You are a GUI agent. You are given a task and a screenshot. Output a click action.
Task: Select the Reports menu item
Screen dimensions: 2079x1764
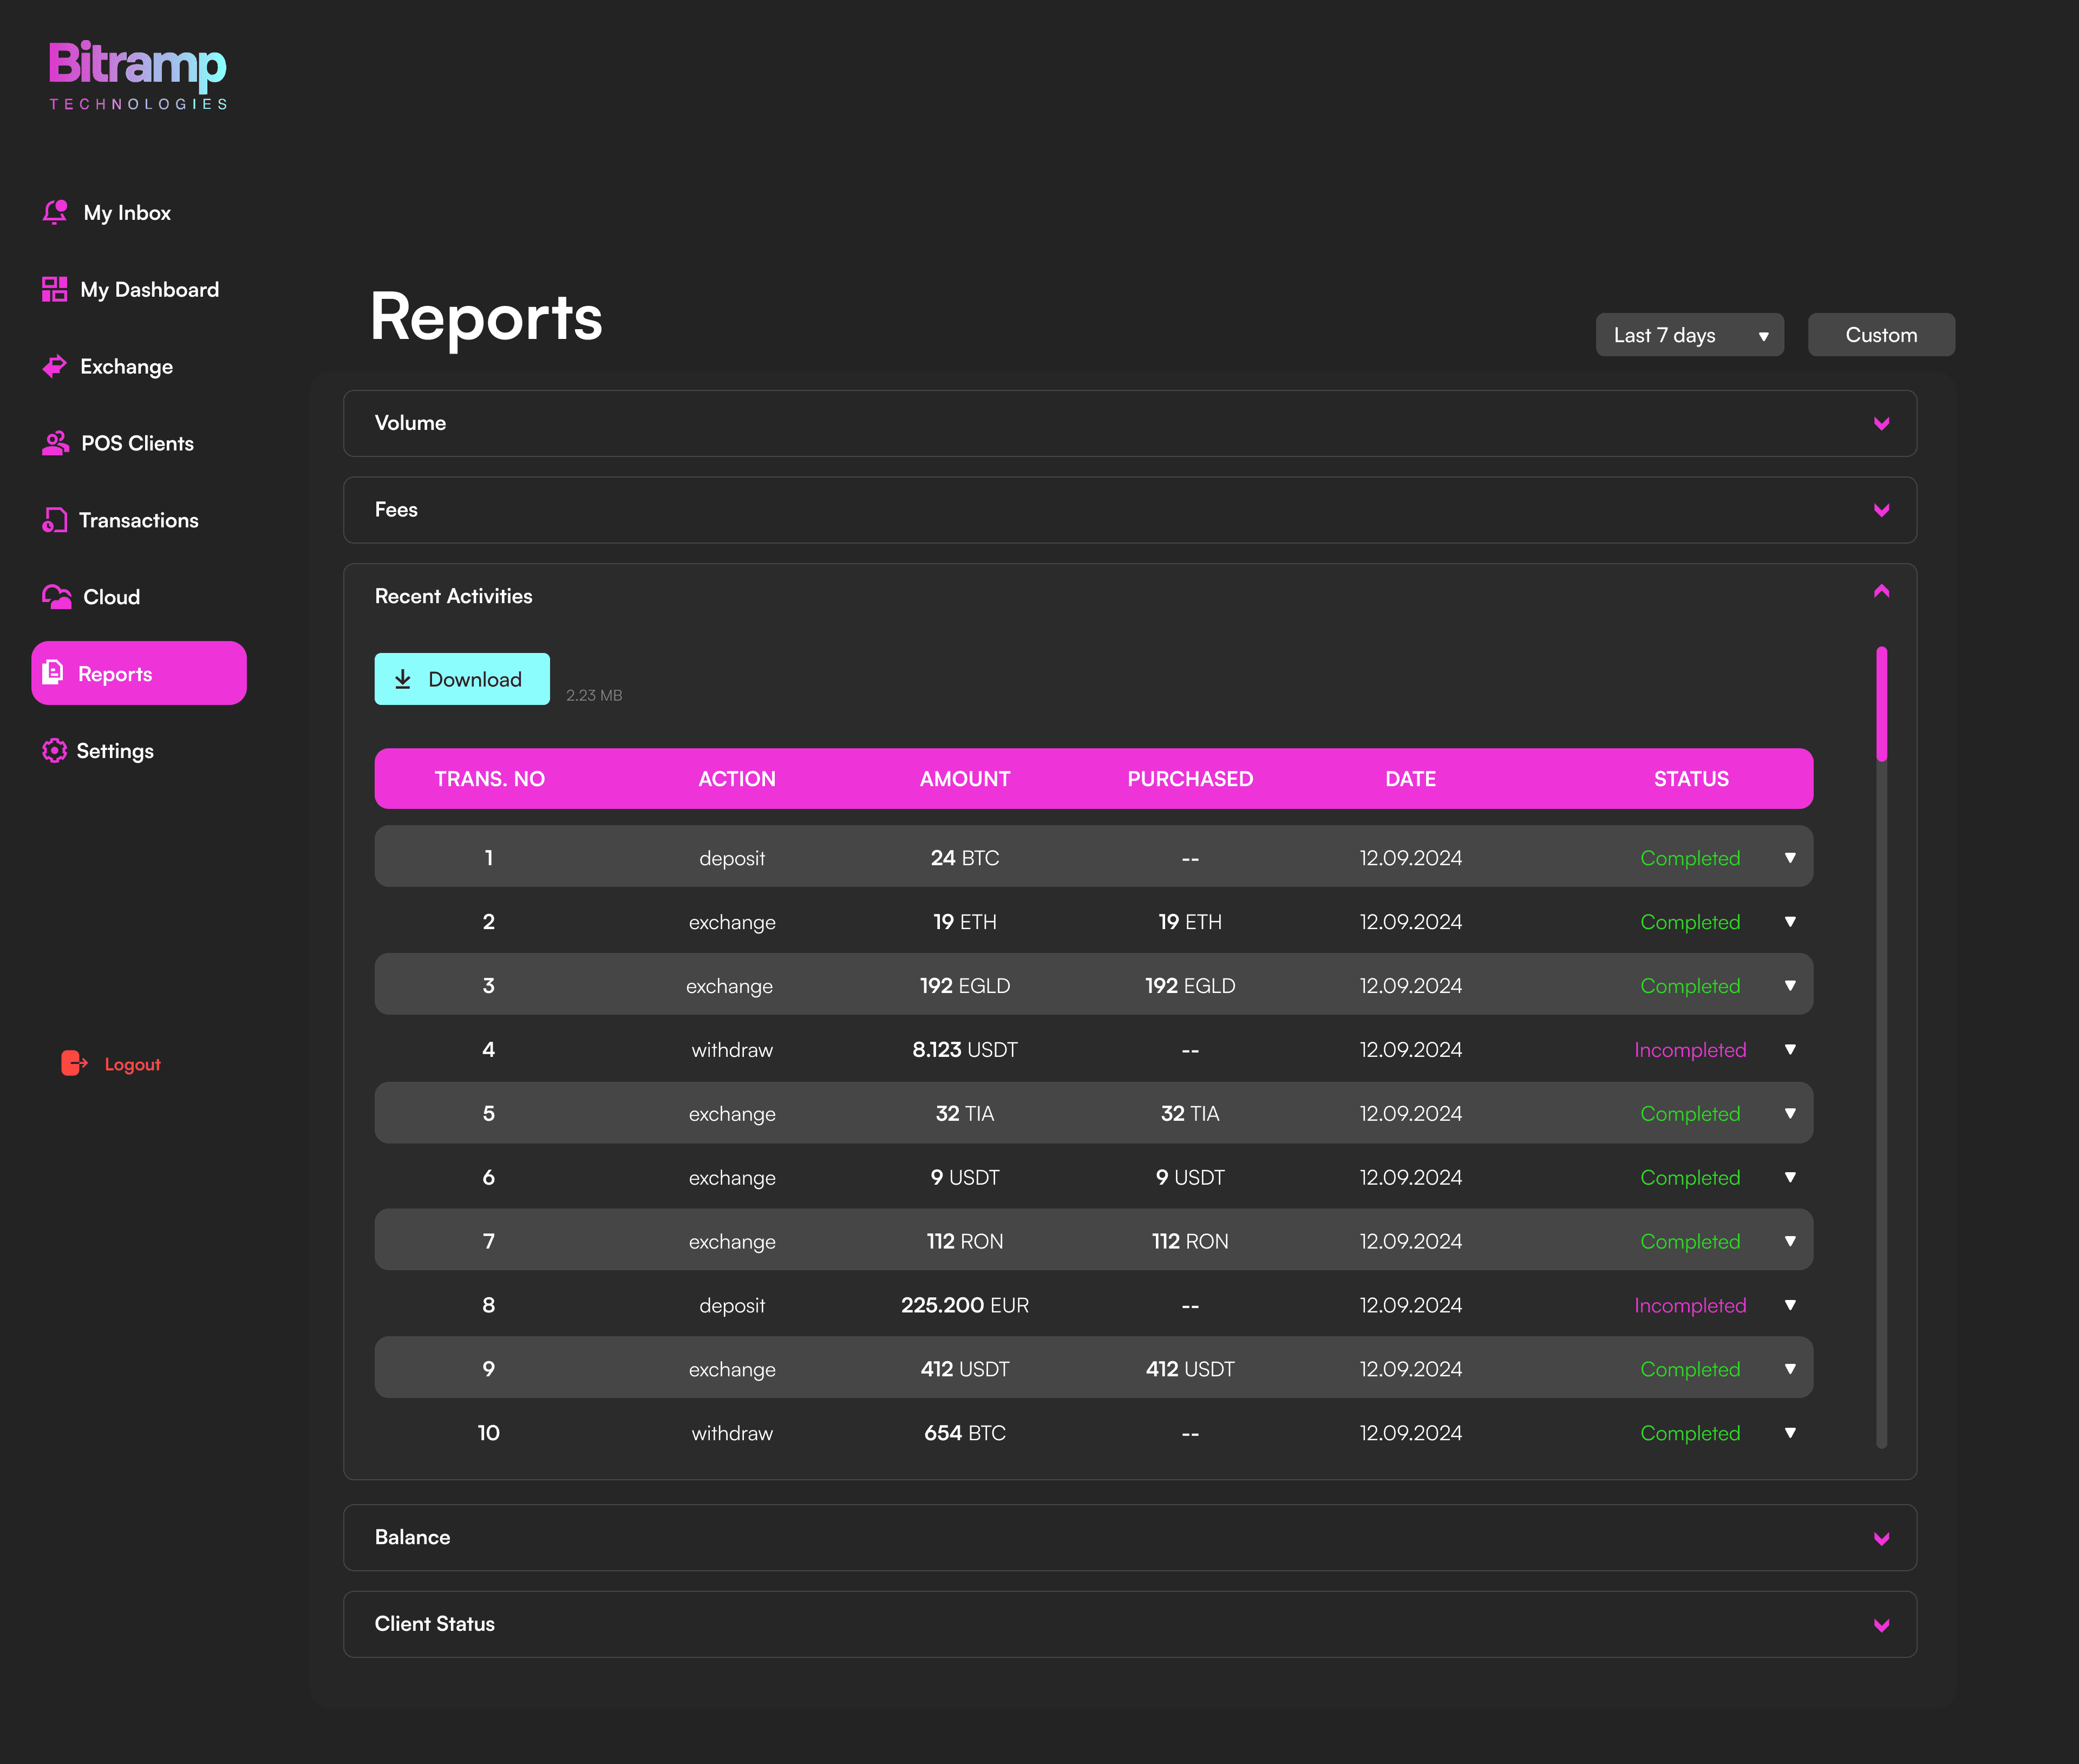[139, 673]
